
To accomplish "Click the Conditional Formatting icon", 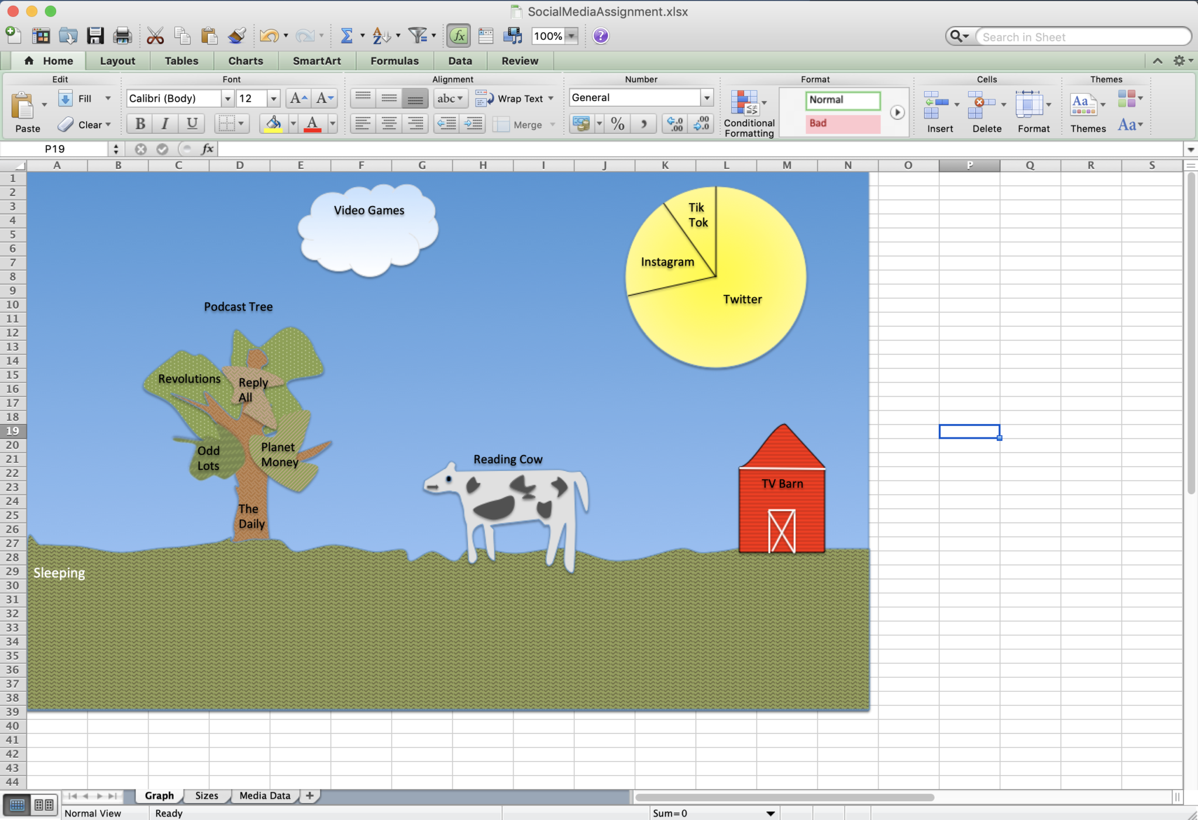I will [x=745, y=104].
